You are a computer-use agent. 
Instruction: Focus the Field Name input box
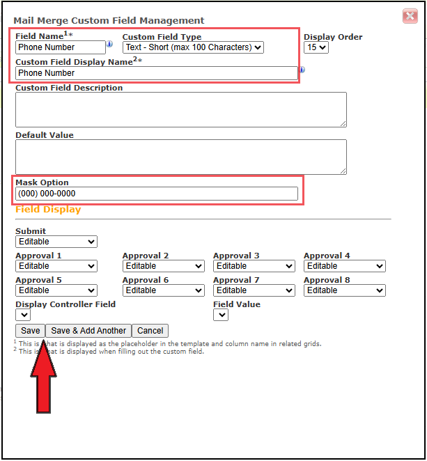(61, 47)
